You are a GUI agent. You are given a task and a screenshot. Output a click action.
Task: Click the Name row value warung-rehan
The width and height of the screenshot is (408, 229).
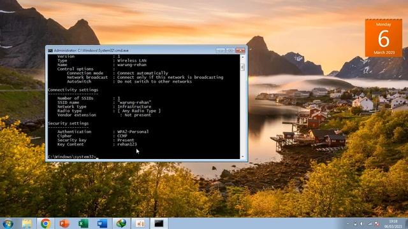132,65
